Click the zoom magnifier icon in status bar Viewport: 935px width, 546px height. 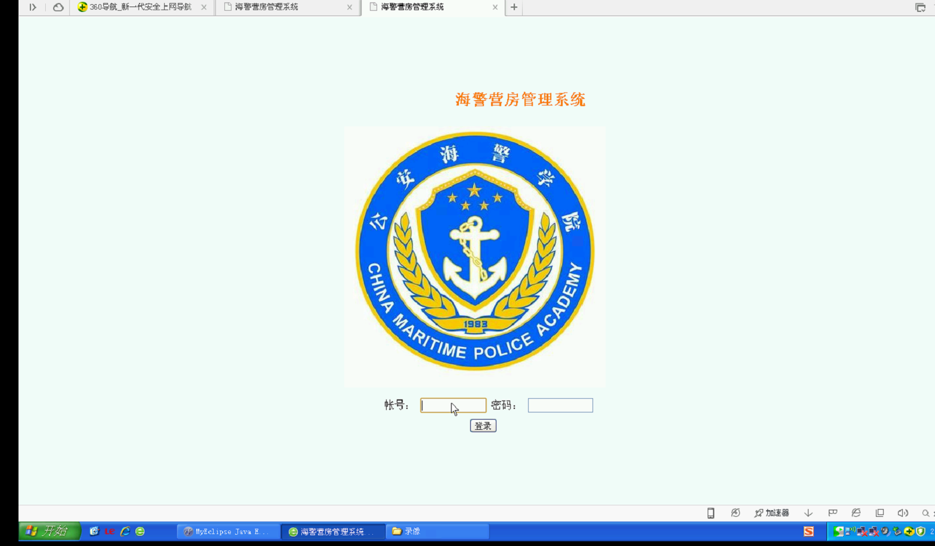click(925, 513)
